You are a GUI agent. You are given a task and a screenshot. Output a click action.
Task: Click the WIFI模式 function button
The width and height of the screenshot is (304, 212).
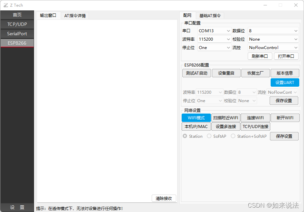pos(196,118)
